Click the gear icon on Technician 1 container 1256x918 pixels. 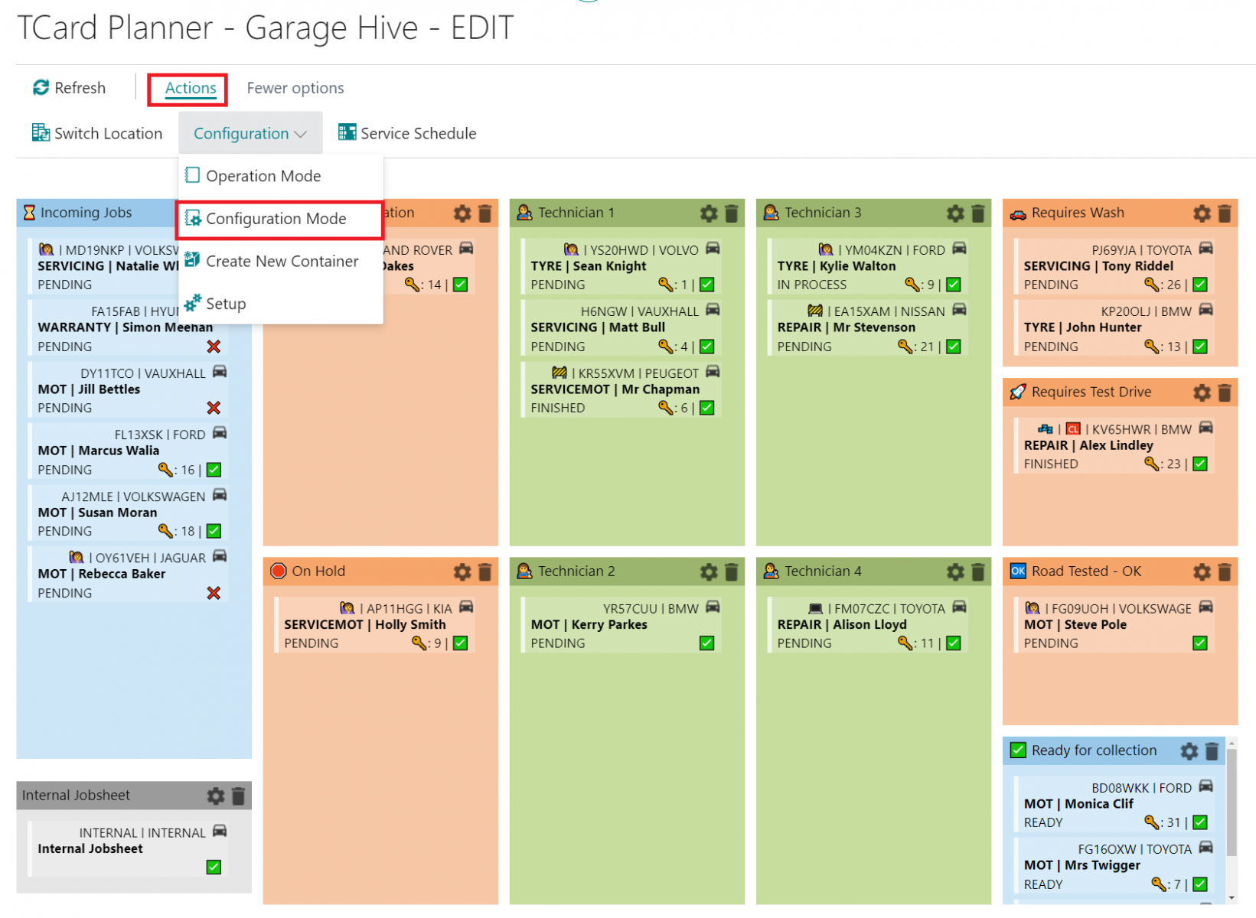click(x=708, y=213)
